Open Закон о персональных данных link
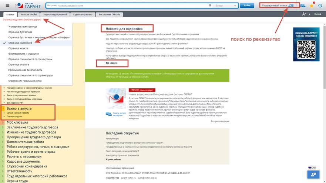The height and width of the screenshot is (183, 326). 21,95
